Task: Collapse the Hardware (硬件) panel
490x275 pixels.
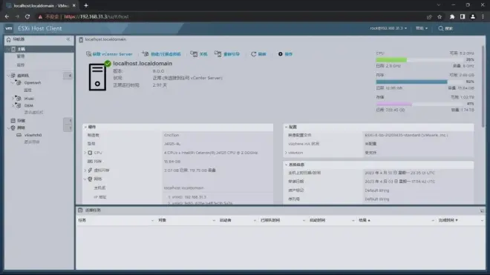Action: click(x=85, y=127)
